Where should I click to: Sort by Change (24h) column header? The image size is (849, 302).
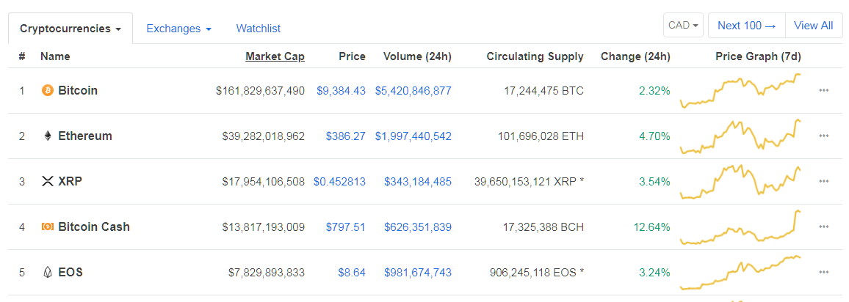pyautogui.click(x=635, y=56)
